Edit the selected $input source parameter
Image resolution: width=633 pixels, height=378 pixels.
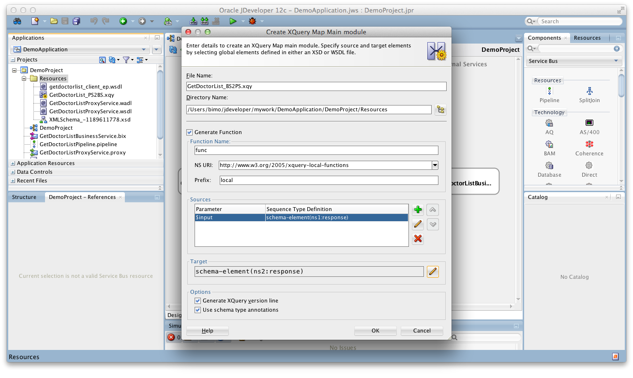pos(418,224)
